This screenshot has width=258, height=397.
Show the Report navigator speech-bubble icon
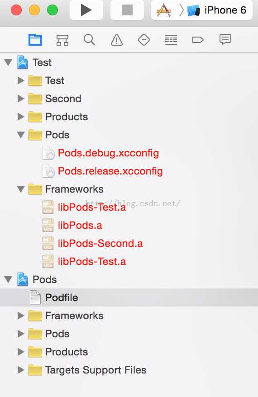point(225,39)
